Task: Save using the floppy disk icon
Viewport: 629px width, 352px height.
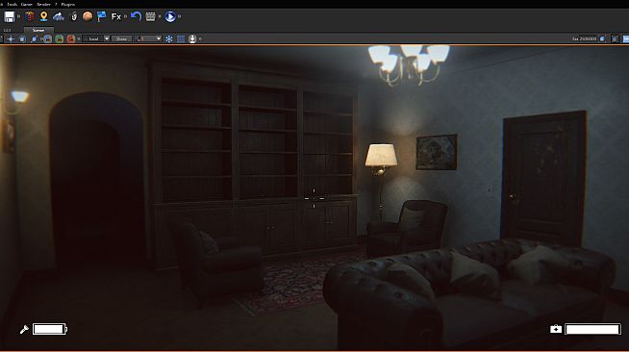Action: click(10, 16)
